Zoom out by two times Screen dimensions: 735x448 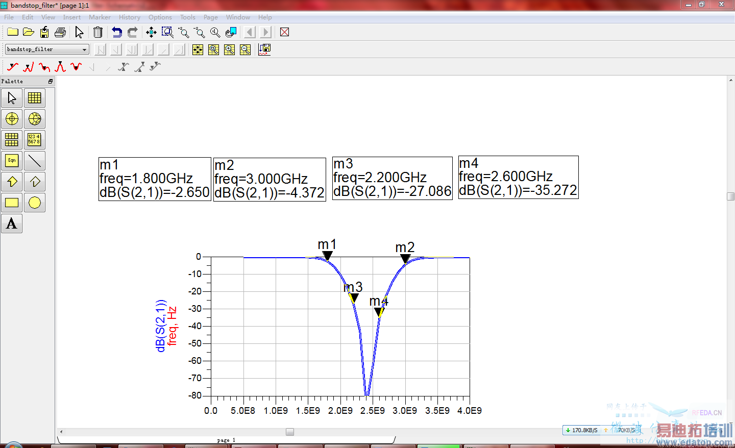[x=200, y=32]
